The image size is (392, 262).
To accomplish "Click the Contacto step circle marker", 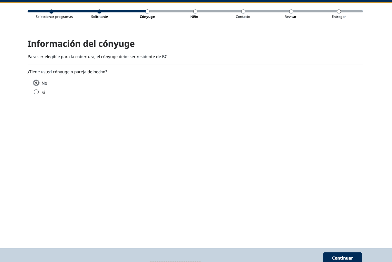I will [243, 11].
